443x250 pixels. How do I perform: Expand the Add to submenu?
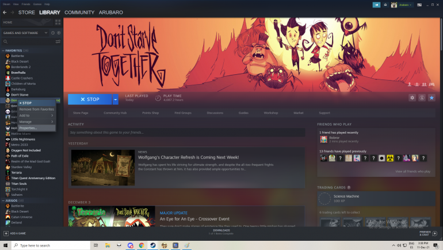[37, 115]
